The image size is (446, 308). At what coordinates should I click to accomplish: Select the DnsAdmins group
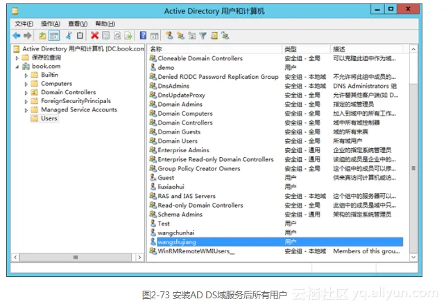(276, 86)
